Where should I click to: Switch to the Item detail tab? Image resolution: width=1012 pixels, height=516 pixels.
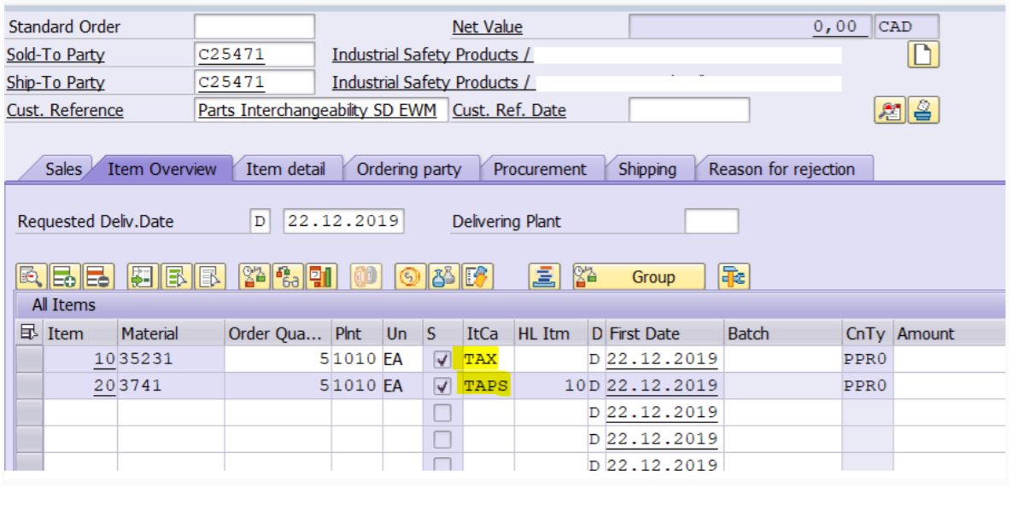pos(285,169)
